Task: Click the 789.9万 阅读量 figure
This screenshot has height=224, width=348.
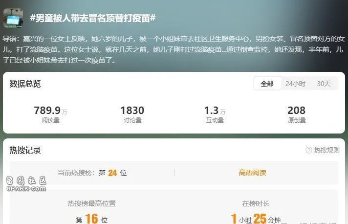Action: 50,111
